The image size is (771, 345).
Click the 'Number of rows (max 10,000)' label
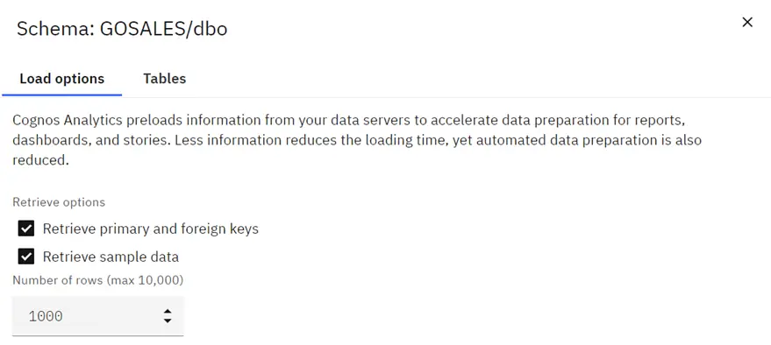(98, 280)
